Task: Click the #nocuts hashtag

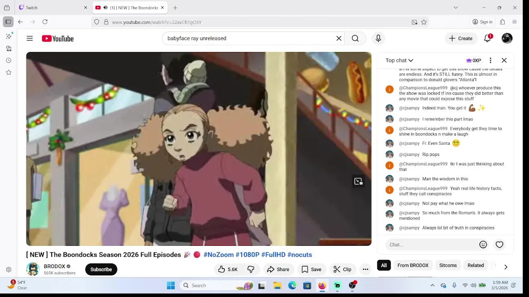Action: 300,255
